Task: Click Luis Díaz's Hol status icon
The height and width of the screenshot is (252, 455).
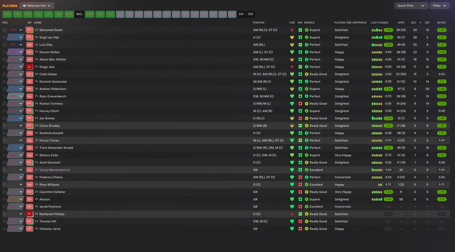Action: coord(30,45)
